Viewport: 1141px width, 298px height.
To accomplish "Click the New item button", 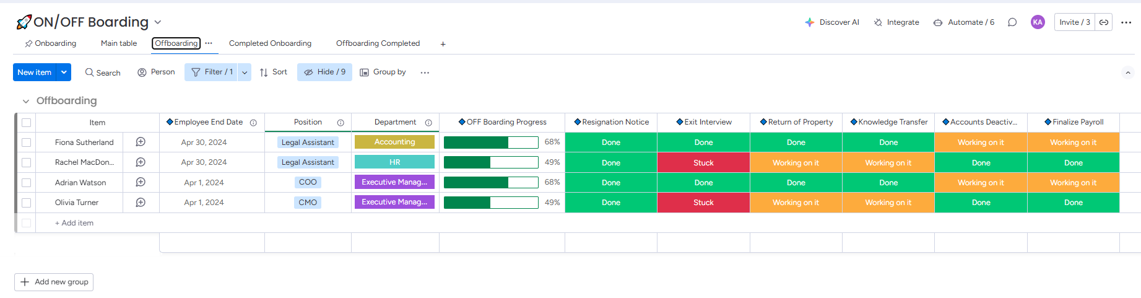I will [x=35, y=72].
